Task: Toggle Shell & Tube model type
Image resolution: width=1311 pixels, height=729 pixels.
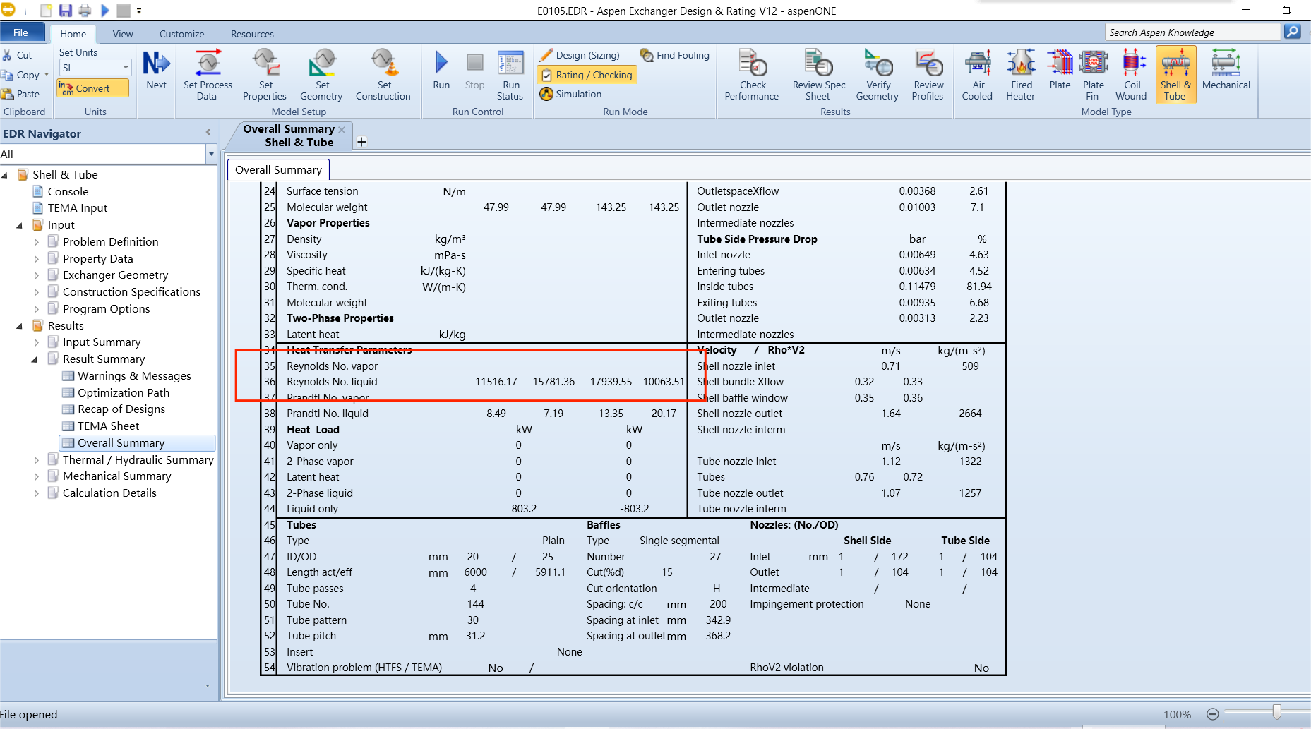Action: click(1175, 75)
